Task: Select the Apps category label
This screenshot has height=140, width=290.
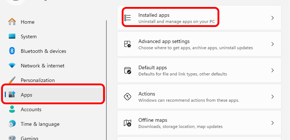Action: (27, 95)
